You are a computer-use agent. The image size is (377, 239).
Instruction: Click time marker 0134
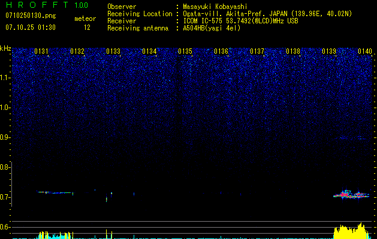(x=149, y=51)
